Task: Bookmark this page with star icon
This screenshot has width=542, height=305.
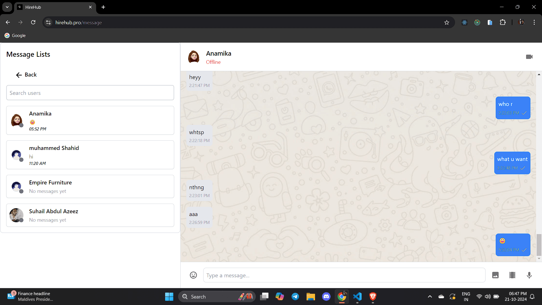Action: coord(447,22)
